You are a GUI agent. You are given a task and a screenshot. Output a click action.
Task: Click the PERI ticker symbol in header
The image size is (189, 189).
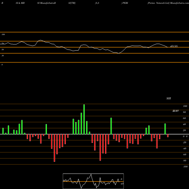tap(125, 3)
